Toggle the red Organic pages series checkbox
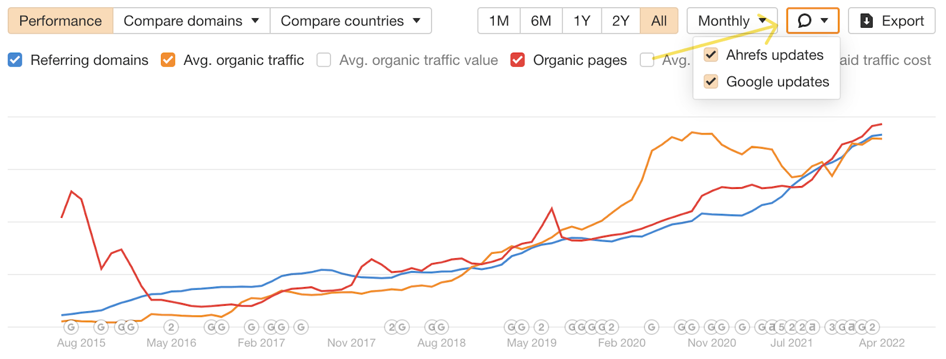This screenshot has height=359, width=946. 518,60
